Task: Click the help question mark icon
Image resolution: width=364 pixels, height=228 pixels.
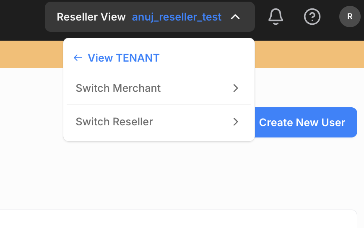Action: pyautogui.click(x=312, y=17)
